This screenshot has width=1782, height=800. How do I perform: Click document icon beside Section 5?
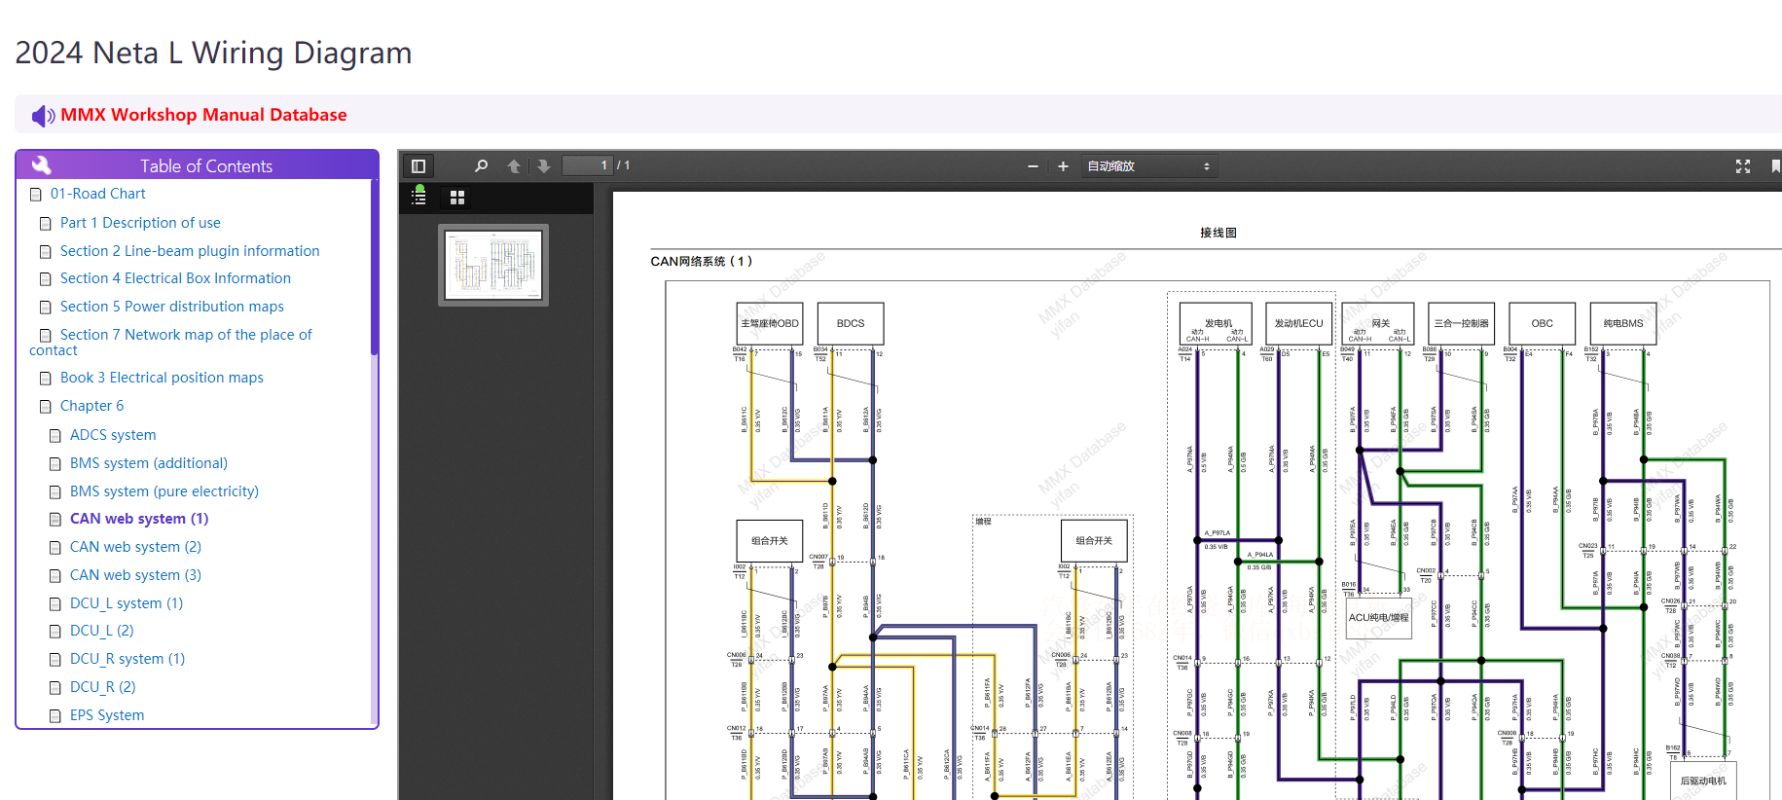[x=45, y=308]
